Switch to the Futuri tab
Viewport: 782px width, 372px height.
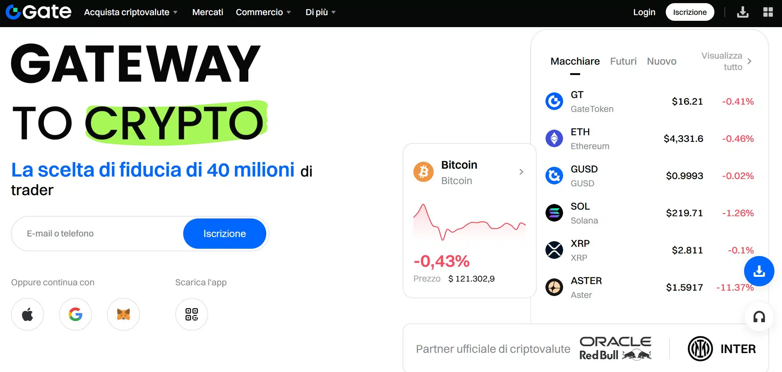(x=623, y=61)
